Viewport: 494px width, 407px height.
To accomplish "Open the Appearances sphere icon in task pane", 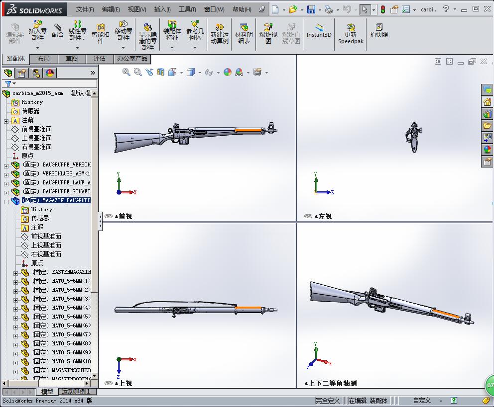I will (x=488, y=149).
